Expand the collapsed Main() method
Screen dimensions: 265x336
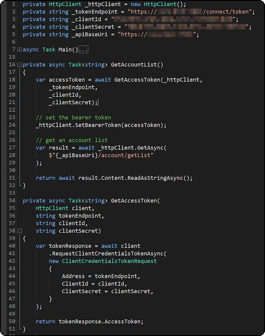(x=19, y=50)
